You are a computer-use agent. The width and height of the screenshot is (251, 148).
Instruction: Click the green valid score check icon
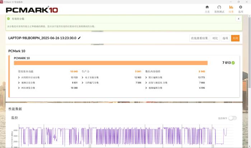coord(9,19)
